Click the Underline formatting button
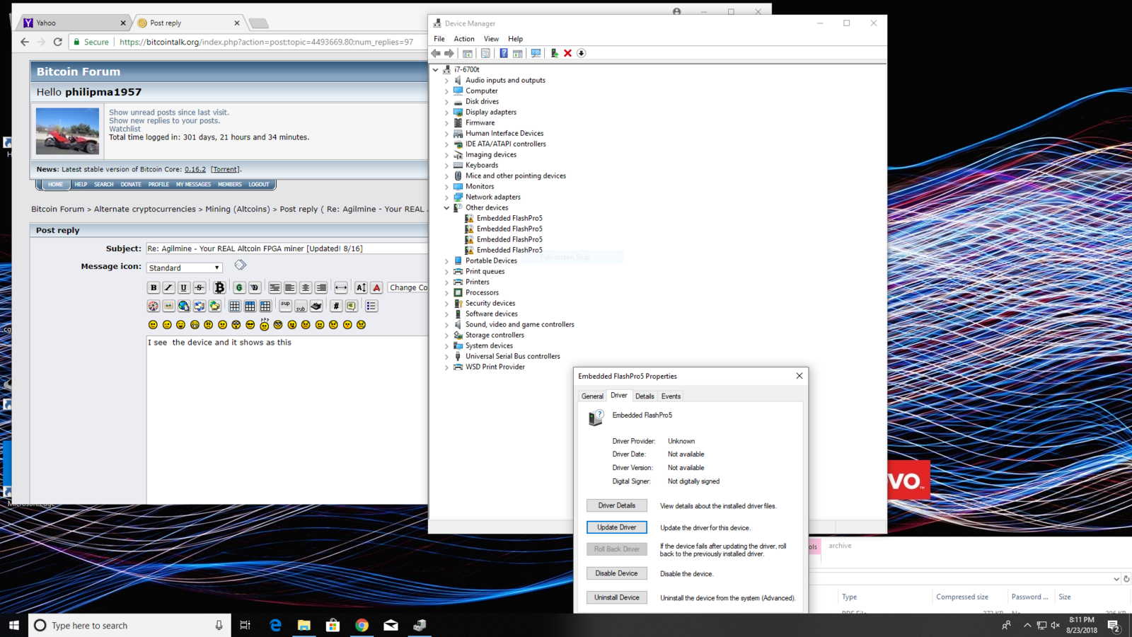This screenshot has width=1132, height=637. click(184, 287)
